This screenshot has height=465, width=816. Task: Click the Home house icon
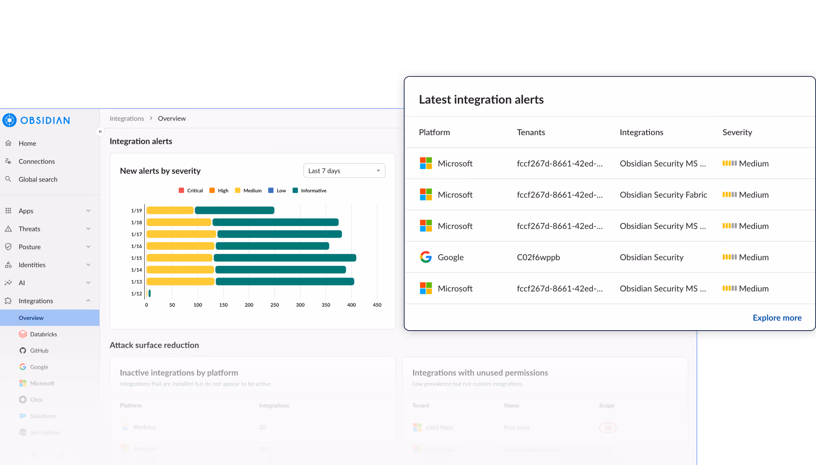[8, 143]
